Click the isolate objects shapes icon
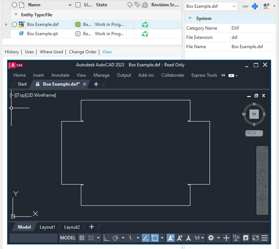The width and height of the screenshot is (279, 249). pos(236,238)
